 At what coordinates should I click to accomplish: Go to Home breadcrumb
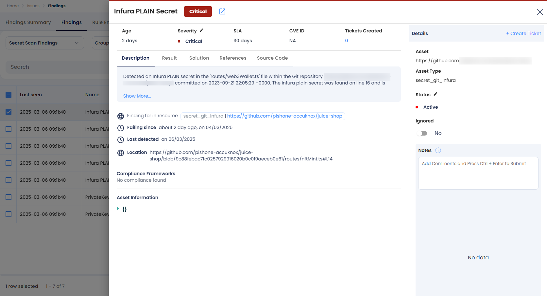pyautogui.click(x=13, y=6)
